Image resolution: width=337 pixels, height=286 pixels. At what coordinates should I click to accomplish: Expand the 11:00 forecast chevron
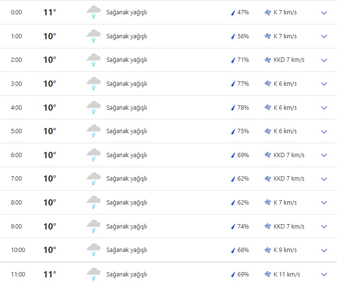click(324, 275)
